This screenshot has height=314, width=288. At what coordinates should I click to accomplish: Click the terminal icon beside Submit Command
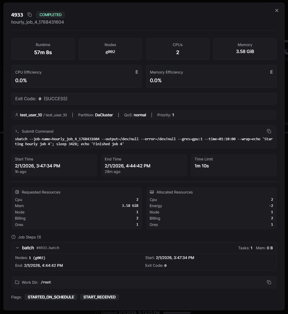(17, 131)
